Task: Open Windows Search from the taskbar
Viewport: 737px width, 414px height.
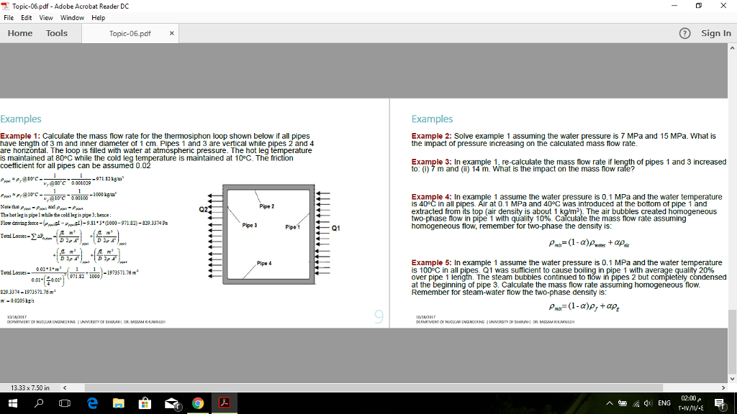Action: tap(39, 403)
